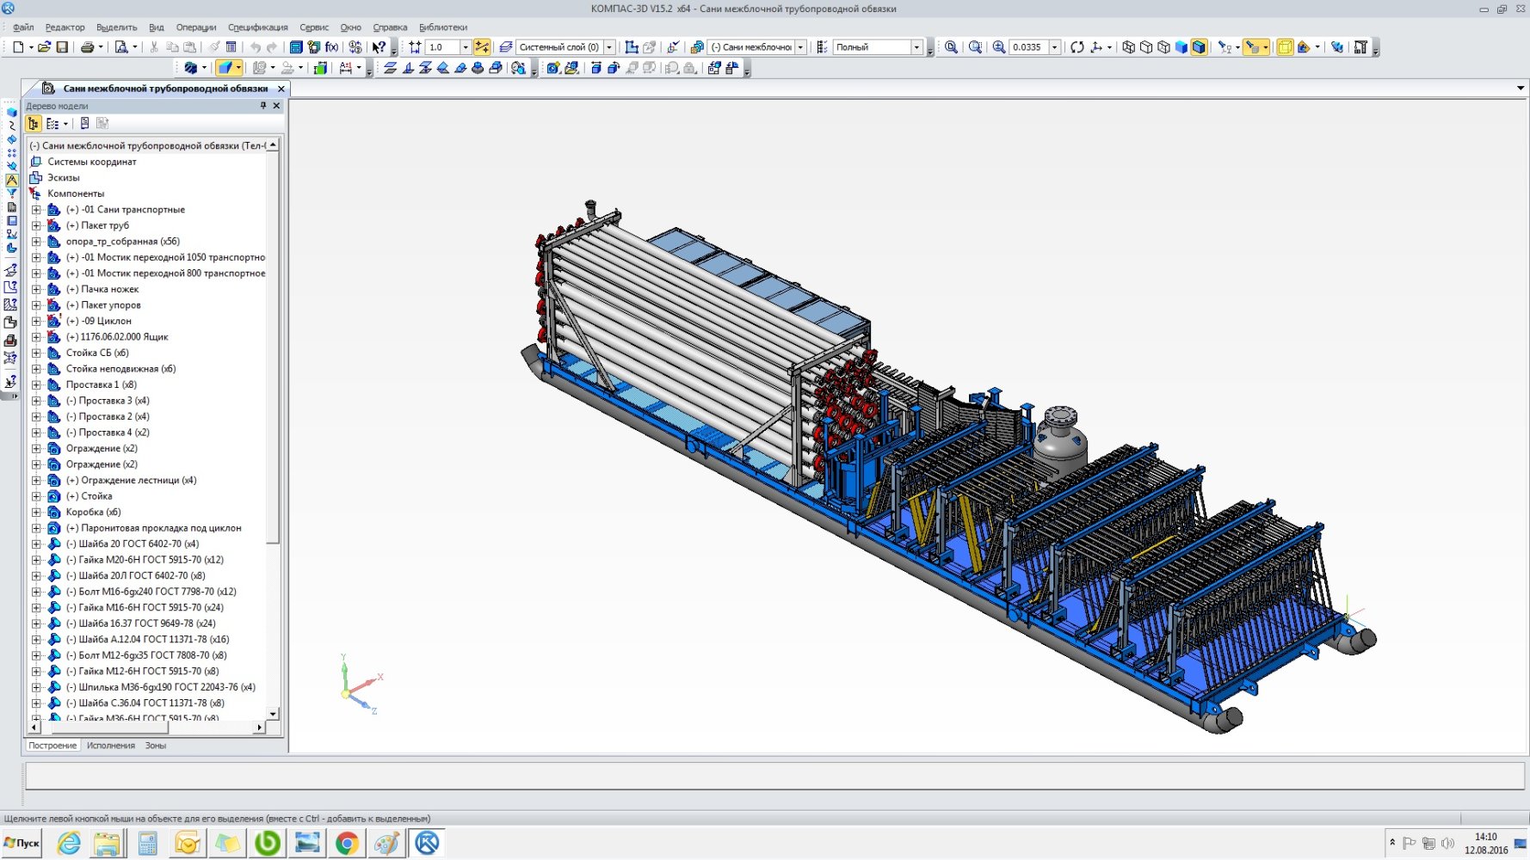The image size is (1530, 860).
Task: Select the wireframe display mode icon
Action: coord(1128,47)
